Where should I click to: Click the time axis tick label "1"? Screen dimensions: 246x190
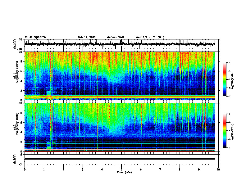(44, 170)
